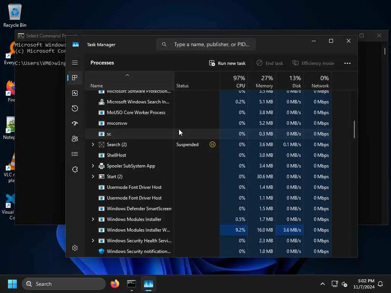Click the process list vertical scrollbar

click(354, 129)
